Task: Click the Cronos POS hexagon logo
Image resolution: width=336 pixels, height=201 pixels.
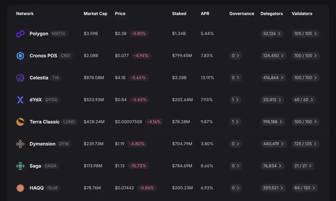Action: pos(20,56)
